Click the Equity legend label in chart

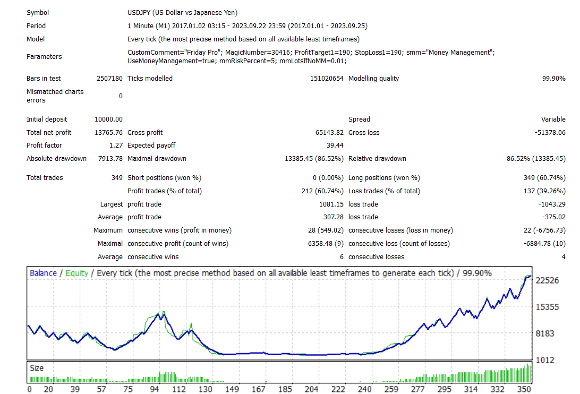[76, 273]
